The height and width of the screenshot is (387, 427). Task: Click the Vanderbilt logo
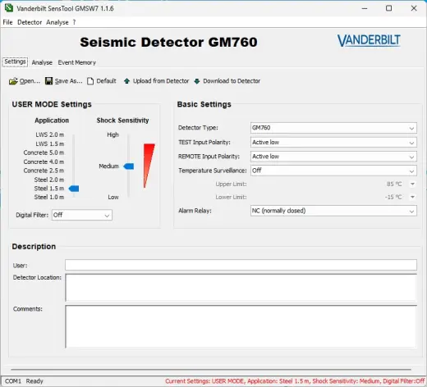[369, 41]
